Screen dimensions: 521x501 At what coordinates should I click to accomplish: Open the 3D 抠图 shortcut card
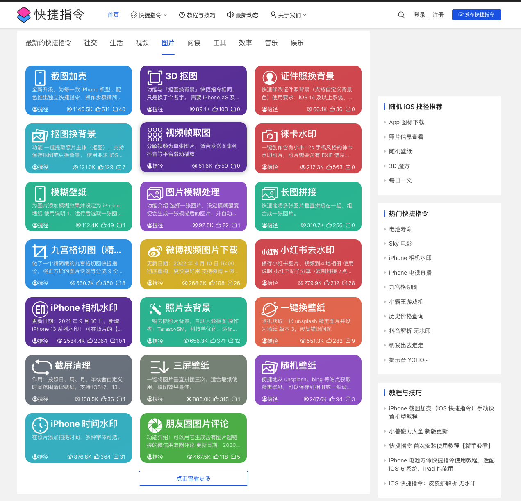tap(193, 90)
